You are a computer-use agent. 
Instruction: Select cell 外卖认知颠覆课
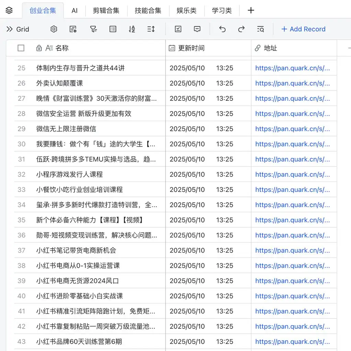[99, 83]
